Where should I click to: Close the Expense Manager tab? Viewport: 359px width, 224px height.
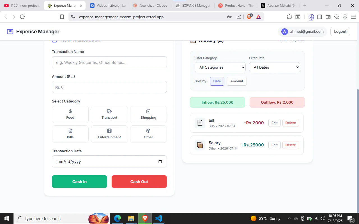tap(81, 6)
